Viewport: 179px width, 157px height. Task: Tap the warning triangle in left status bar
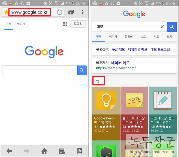pos(16,3)
